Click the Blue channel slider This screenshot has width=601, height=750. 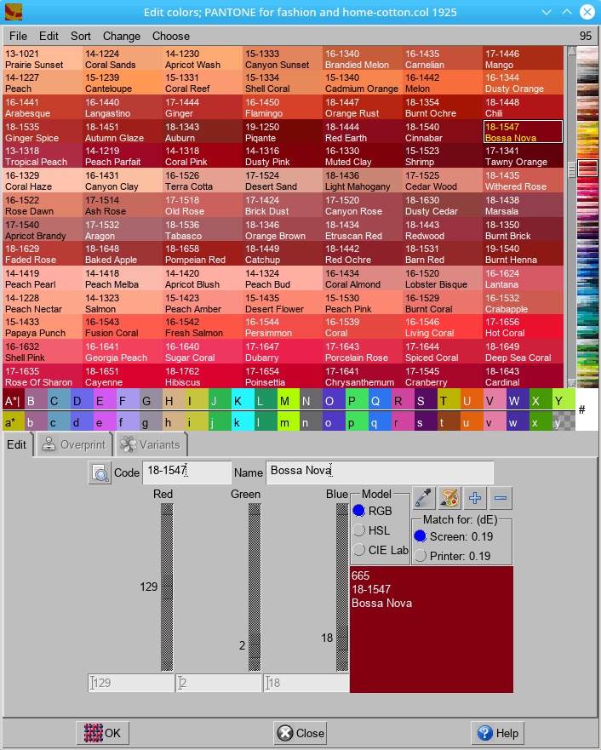342,587
